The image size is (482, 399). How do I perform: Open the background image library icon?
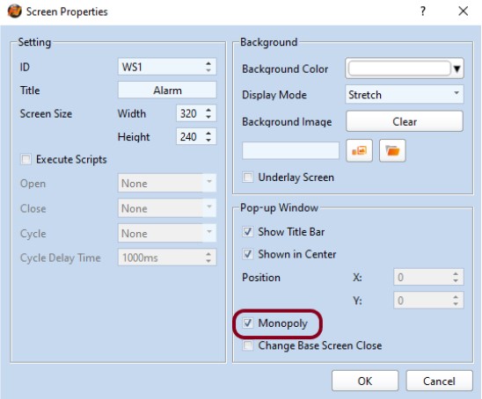point(359,150)
